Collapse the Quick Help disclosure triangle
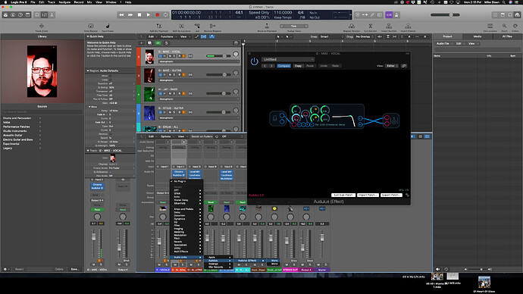Image resolution: width=523 pixels, height=294 pixels. pyautogui.click(x=88, y=36)
